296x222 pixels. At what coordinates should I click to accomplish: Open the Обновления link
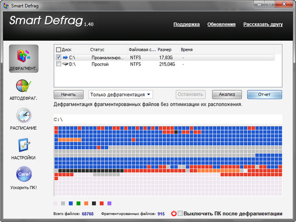tap(221, 24)
